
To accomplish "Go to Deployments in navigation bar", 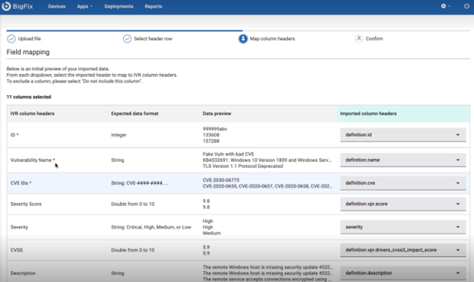I will pos(118,6).
